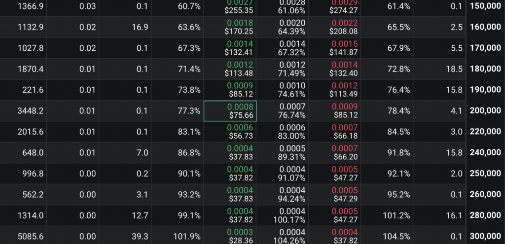Select the 0.0018 bid priced $170.25

[x=230, y=27]
